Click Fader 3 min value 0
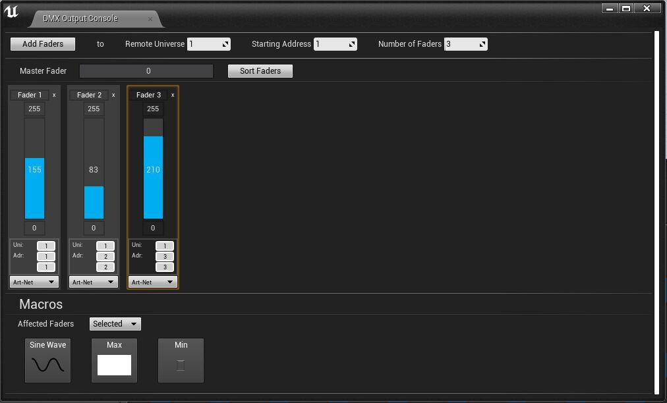This screenshot has height=403, width=667. click(x=153, y=228)
